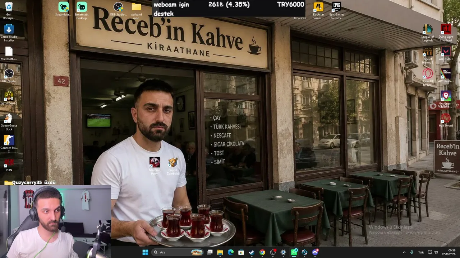The image size is (460, 258).
Task: Select the warband mod folder
Action: pyautogui.click(x=136, y=11)
